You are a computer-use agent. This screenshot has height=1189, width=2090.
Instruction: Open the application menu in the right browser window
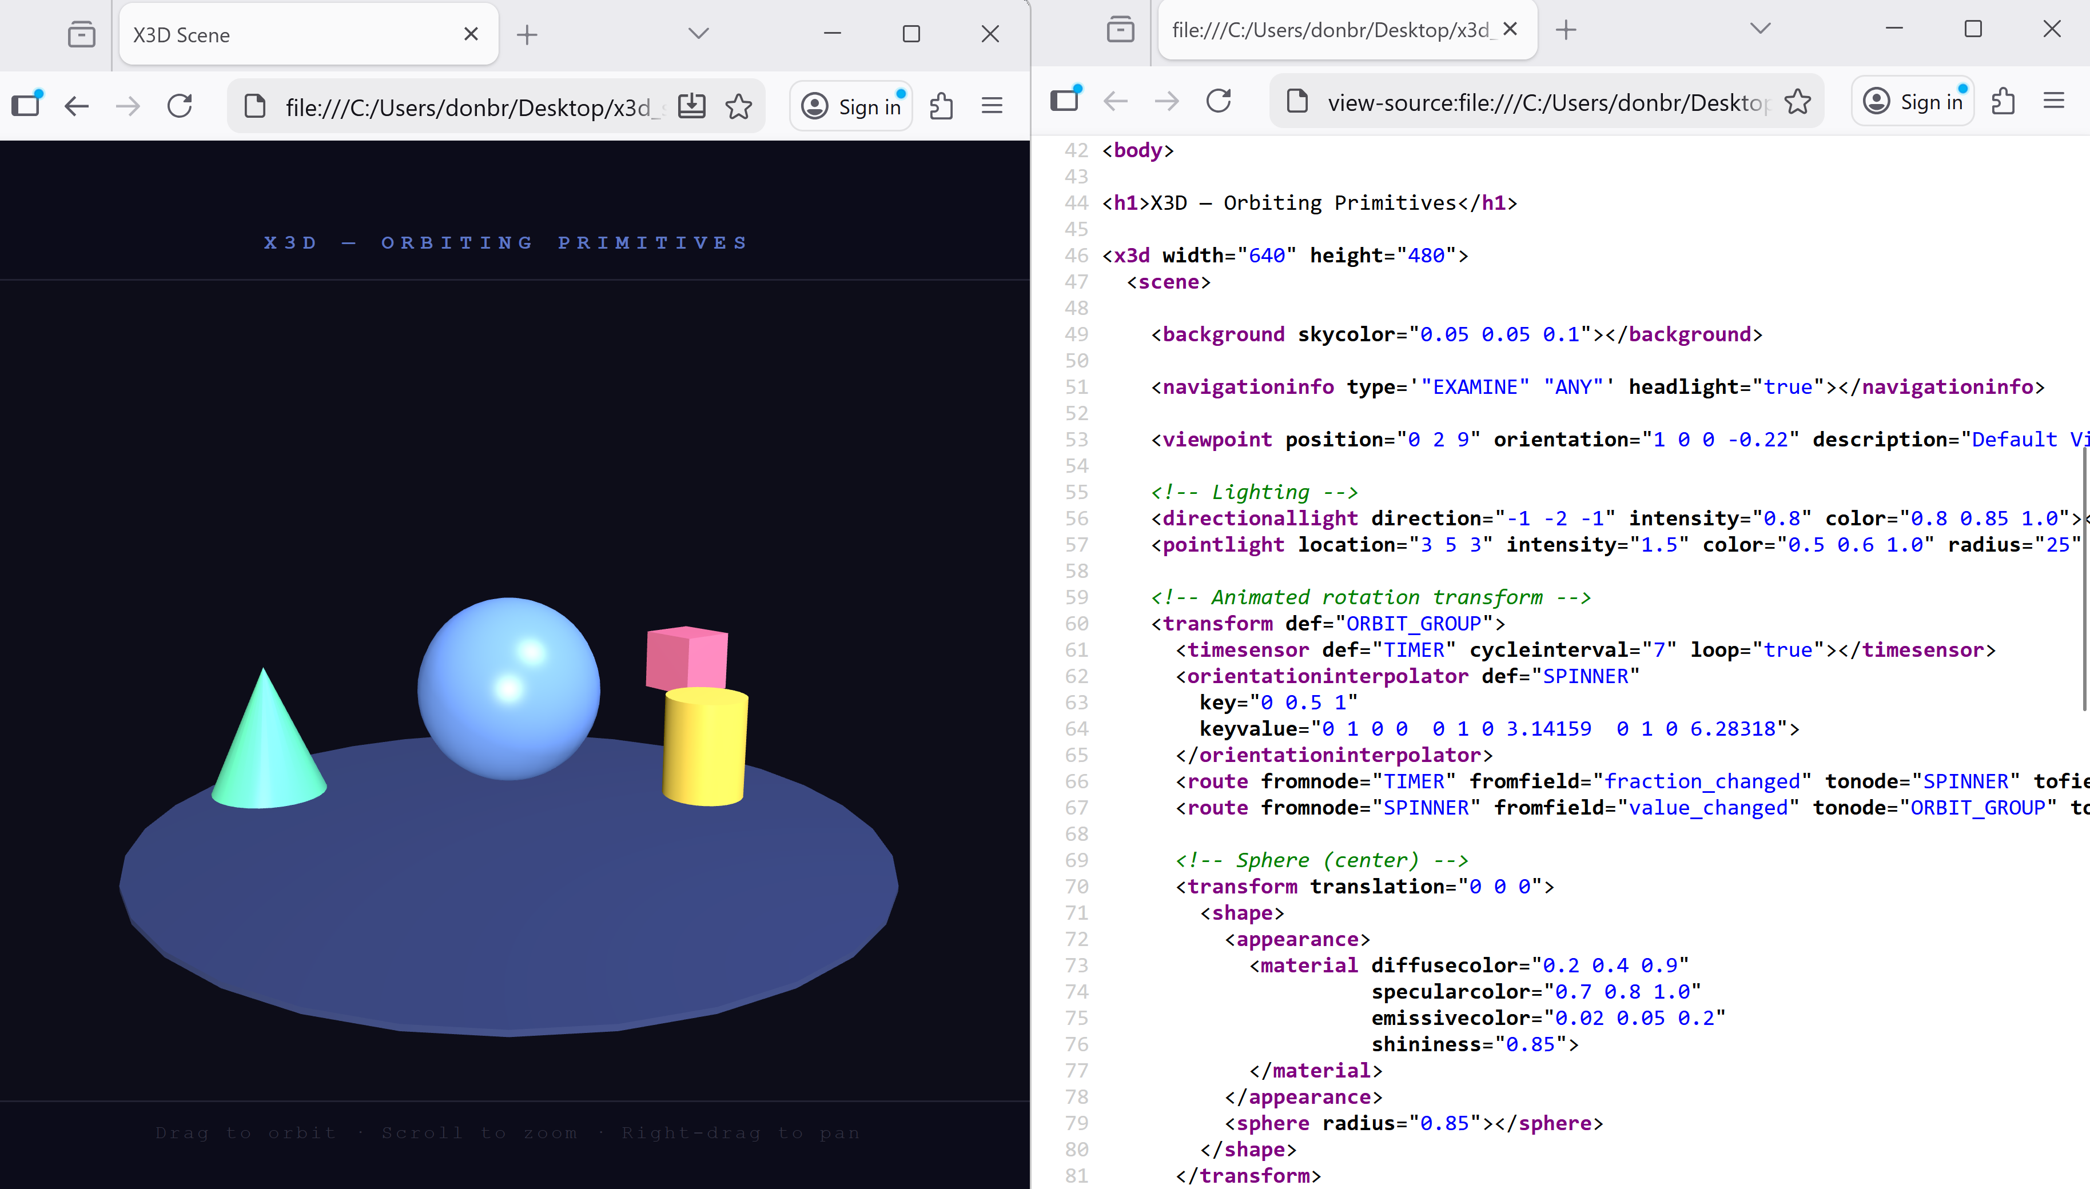tap(2054, 101)
